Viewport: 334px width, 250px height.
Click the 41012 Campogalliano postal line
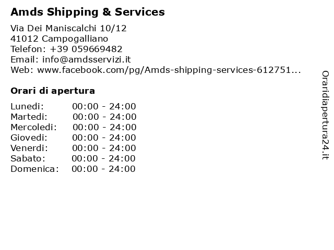[59, 39]
